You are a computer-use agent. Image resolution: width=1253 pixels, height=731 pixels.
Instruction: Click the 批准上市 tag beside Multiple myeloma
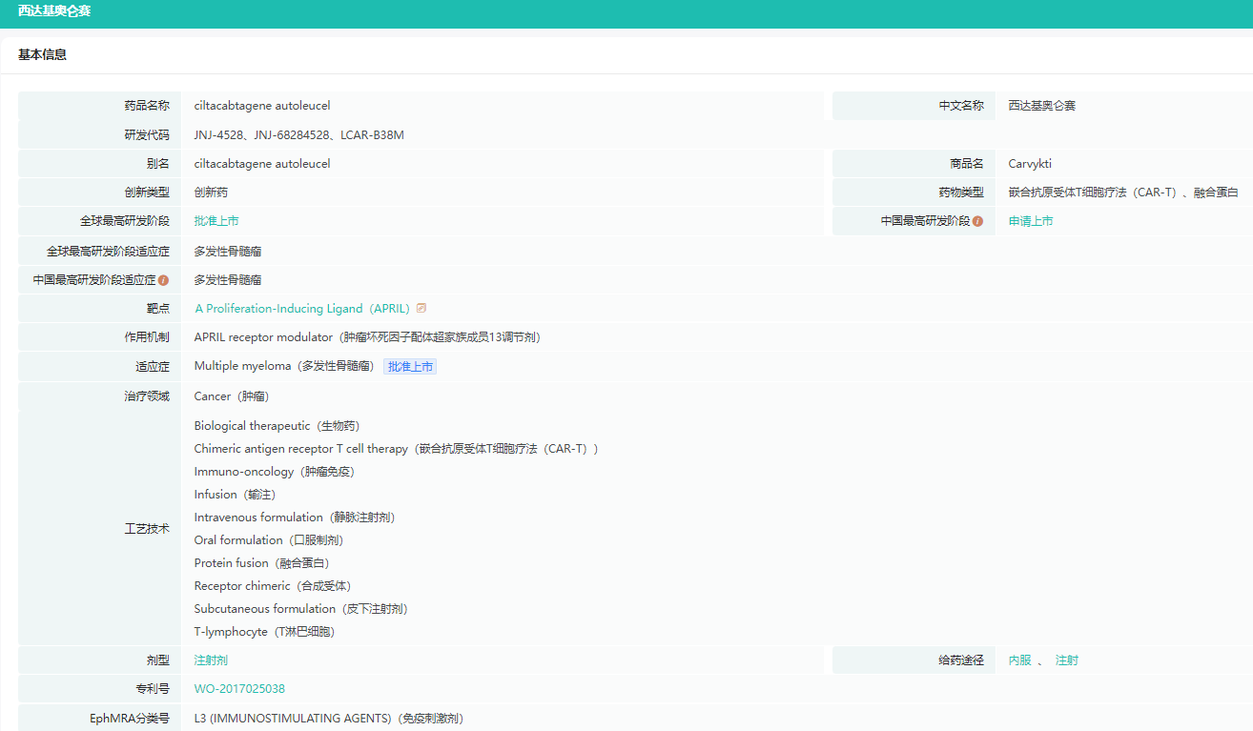coord(410,366)
